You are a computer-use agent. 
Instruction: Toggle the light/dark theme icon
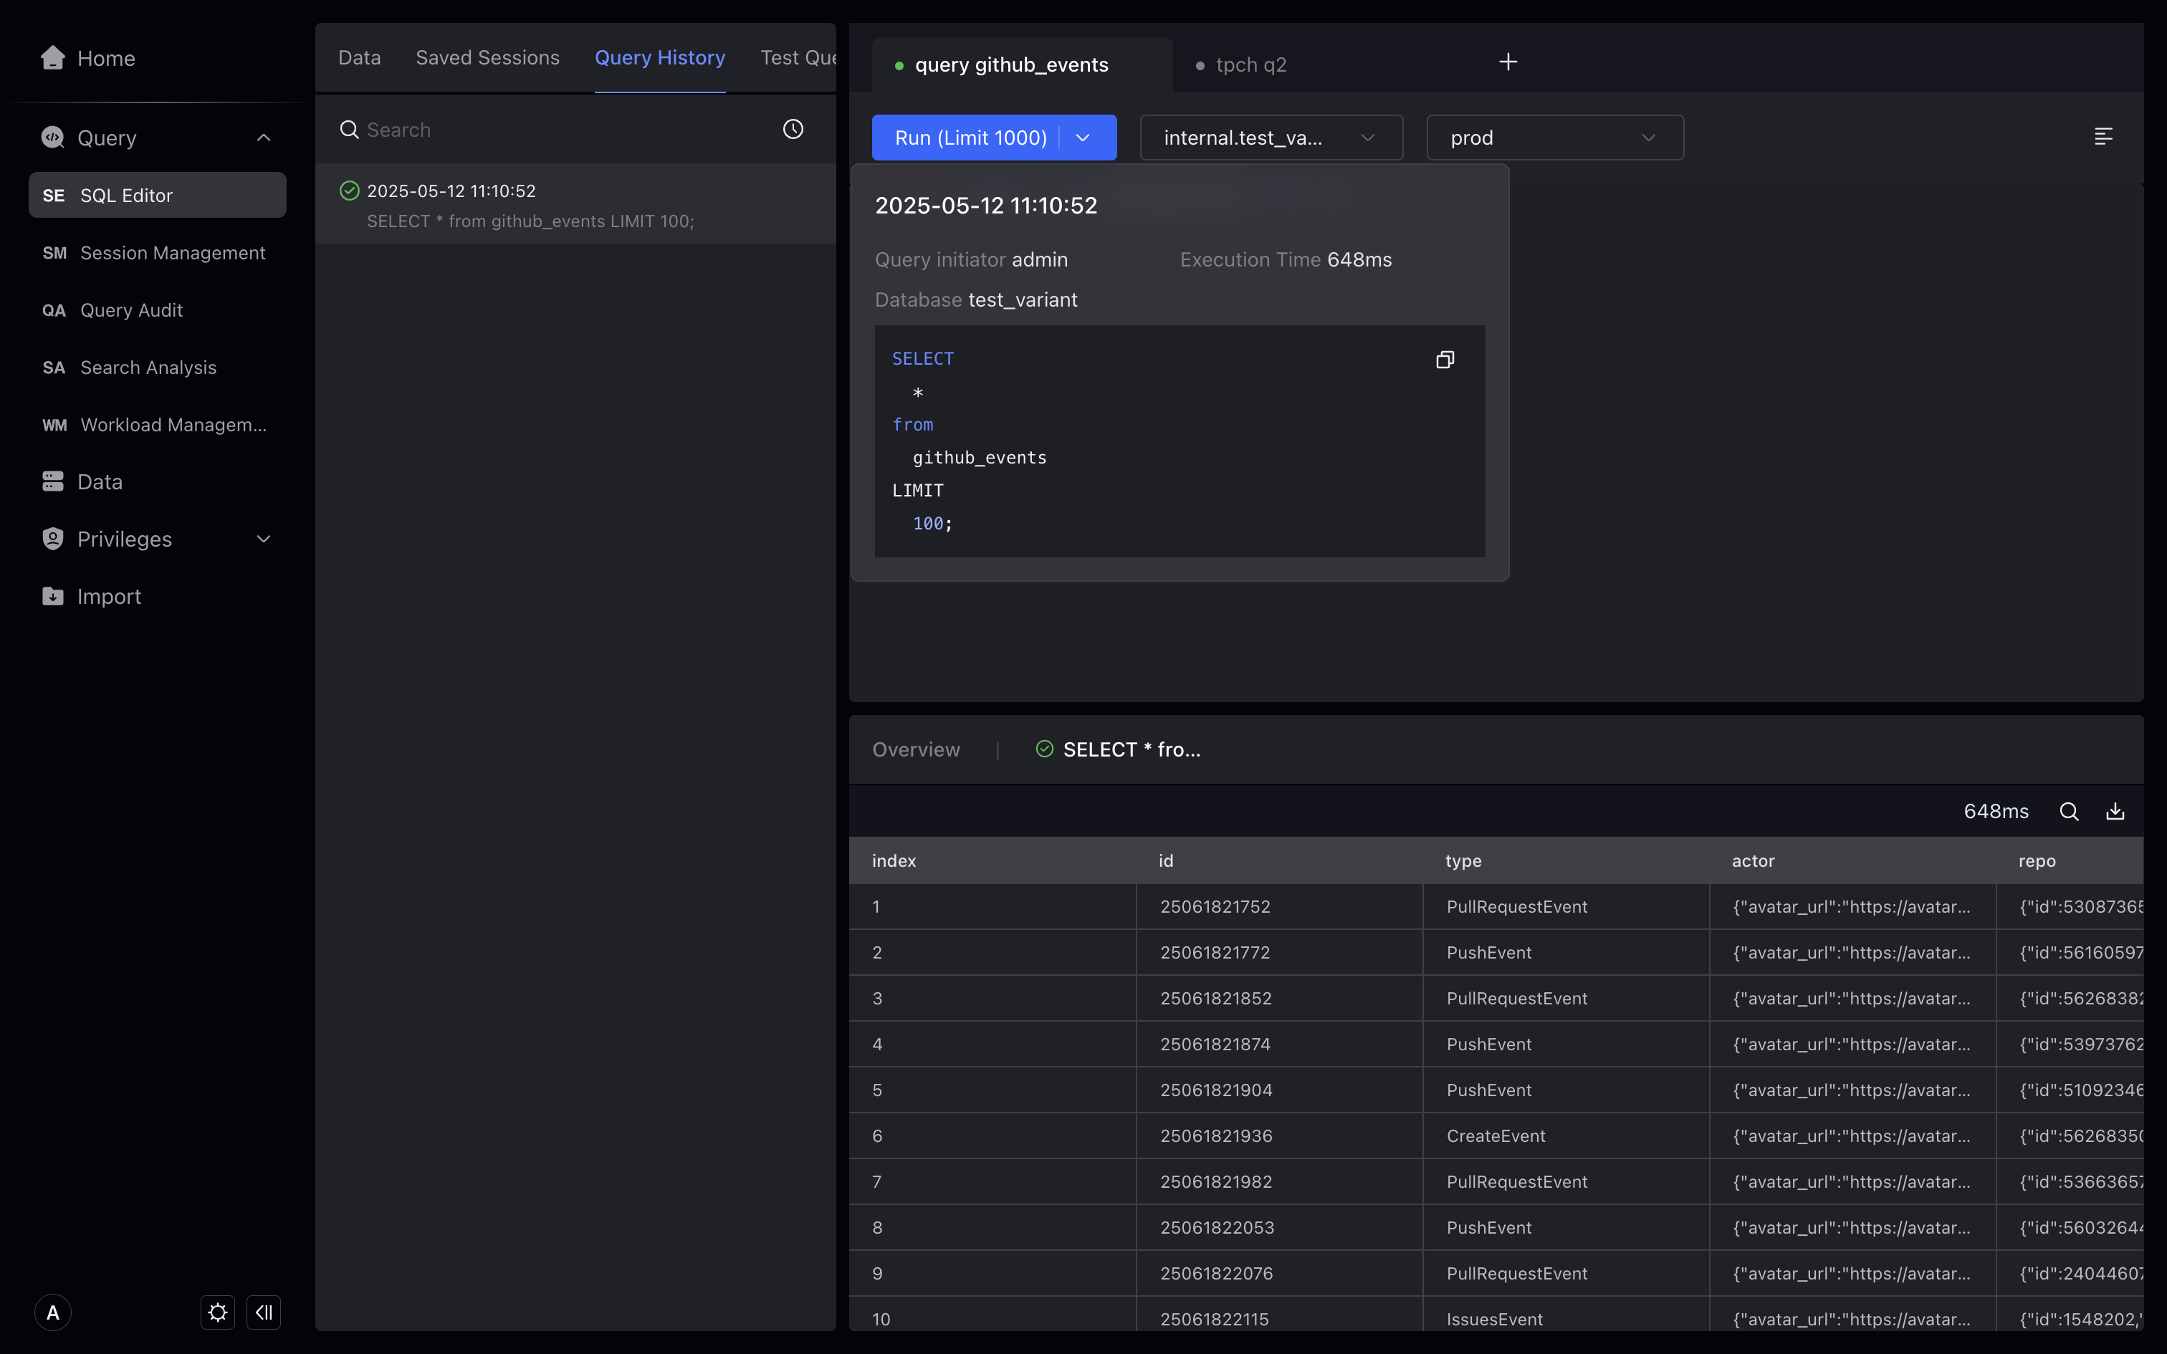point(218,1312)
